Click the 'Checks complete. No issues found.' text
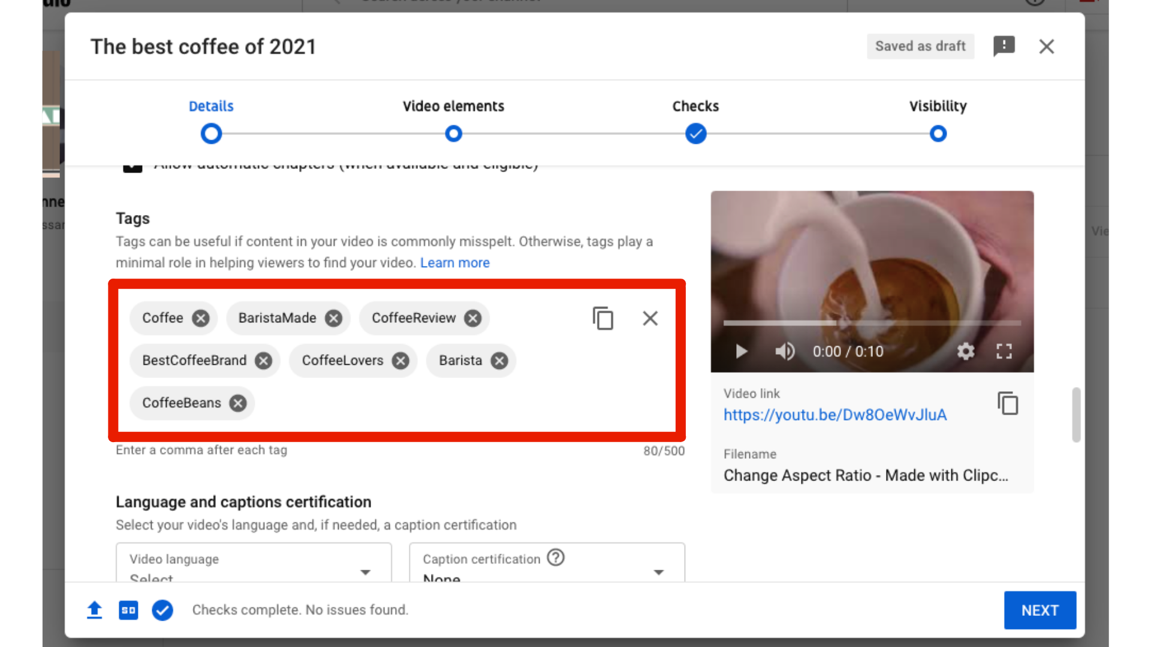Screen dimensions: 1151x647 pos(300,610)
